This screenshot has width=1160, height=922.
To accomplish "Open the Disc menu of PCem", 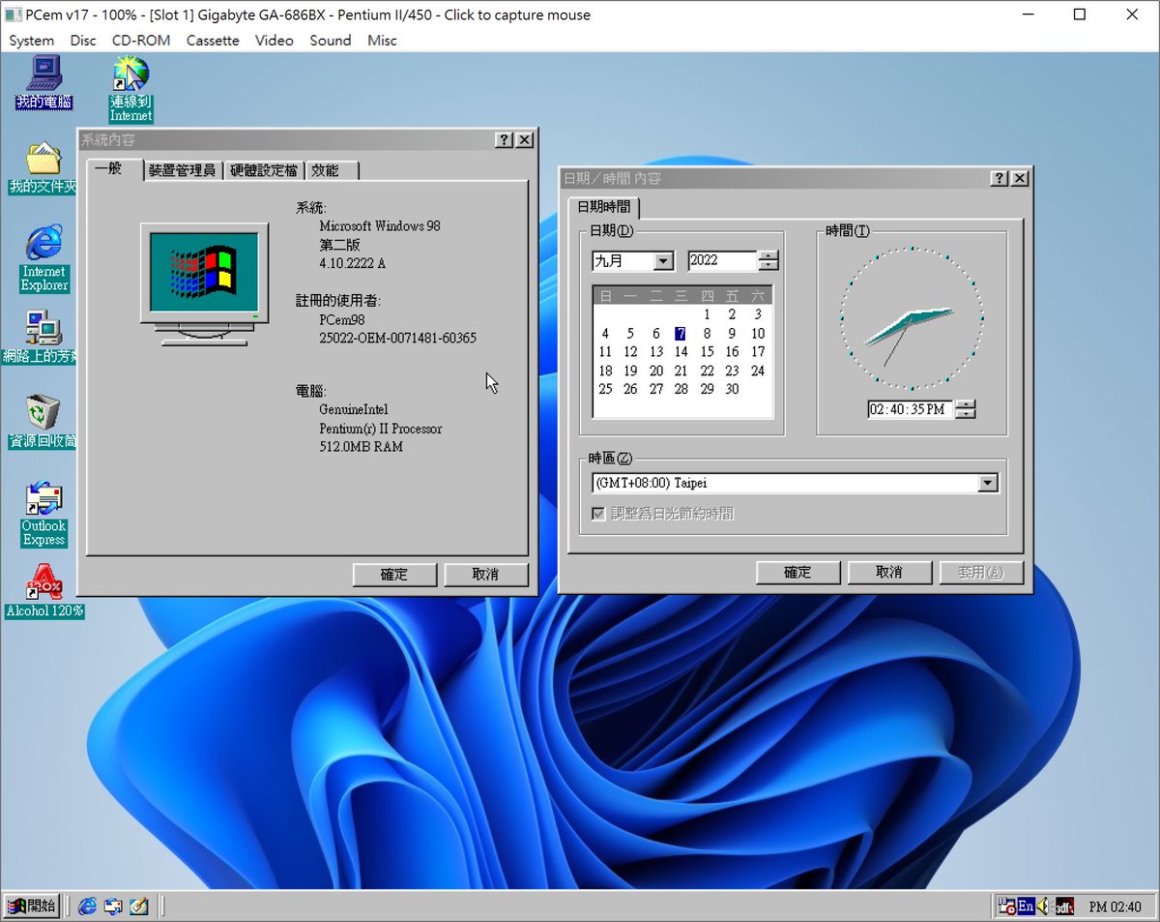I will [x=83, y=41].
